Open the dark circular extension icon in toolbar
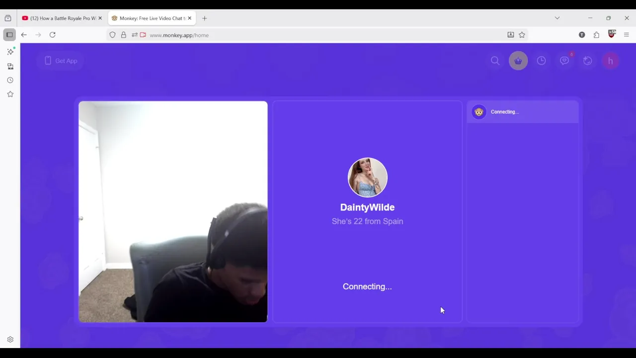Image resolution: width=636 pixels, height=358 pixels. click(x=582, y=35)
